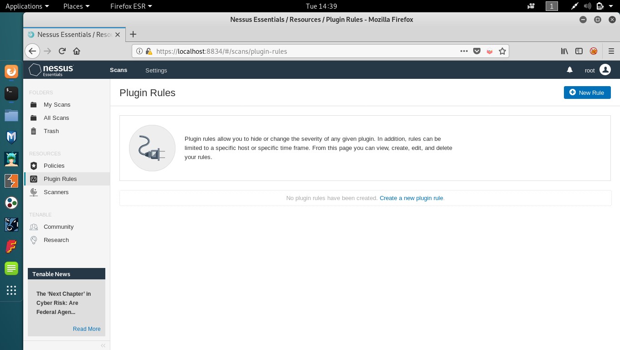Switch to the Settings tab
Viewport: 620px width, 350px height.
(156, 70)
